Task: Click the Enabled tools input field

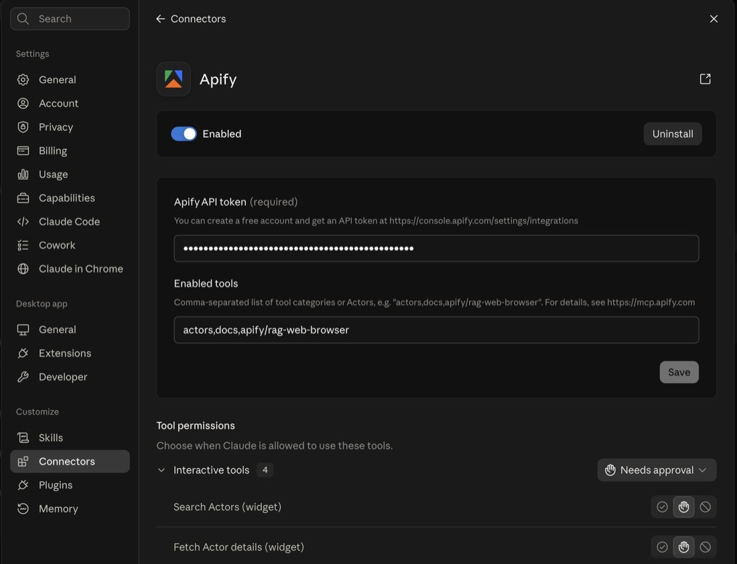Action: (x=436, y=330)
